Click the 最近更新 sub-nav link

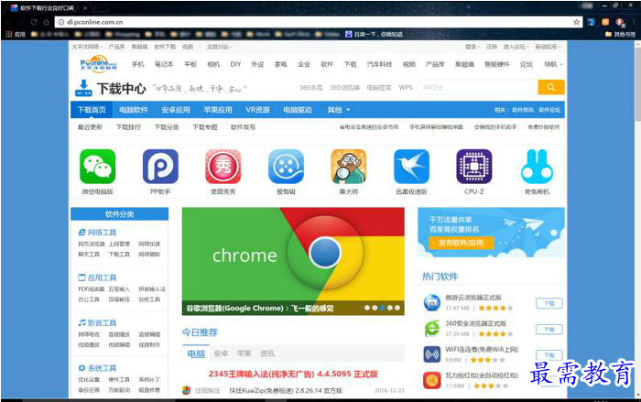[x=90, y=127]
